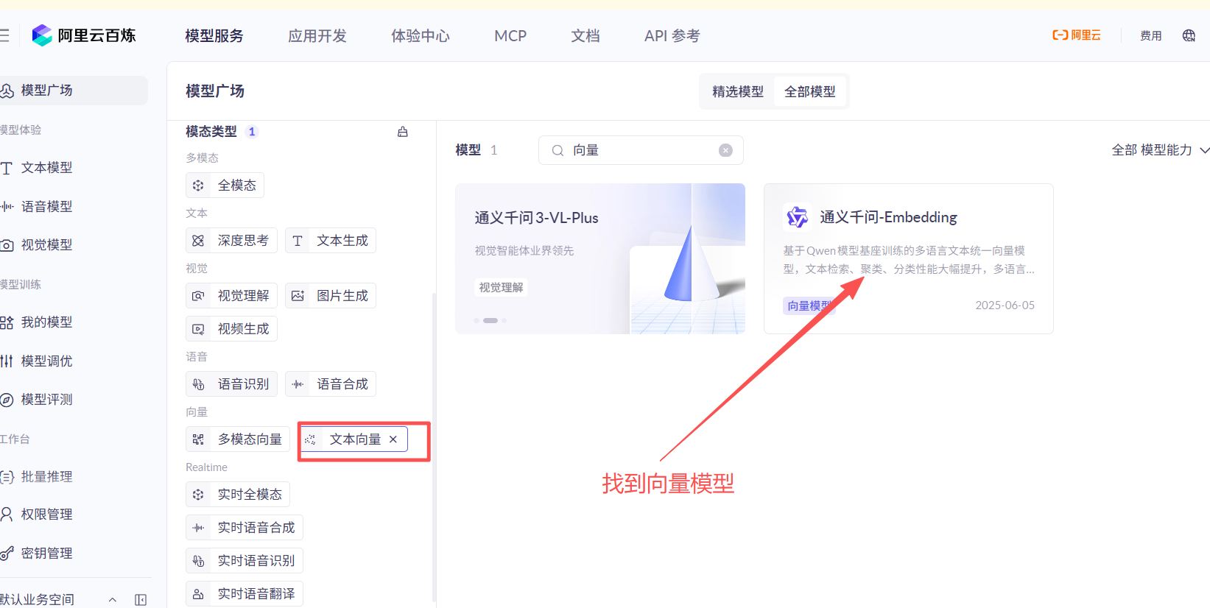Toggle the 实时语音翻译 filter tag
Screen dimensions: 1210x608
[x=245, y=594]
